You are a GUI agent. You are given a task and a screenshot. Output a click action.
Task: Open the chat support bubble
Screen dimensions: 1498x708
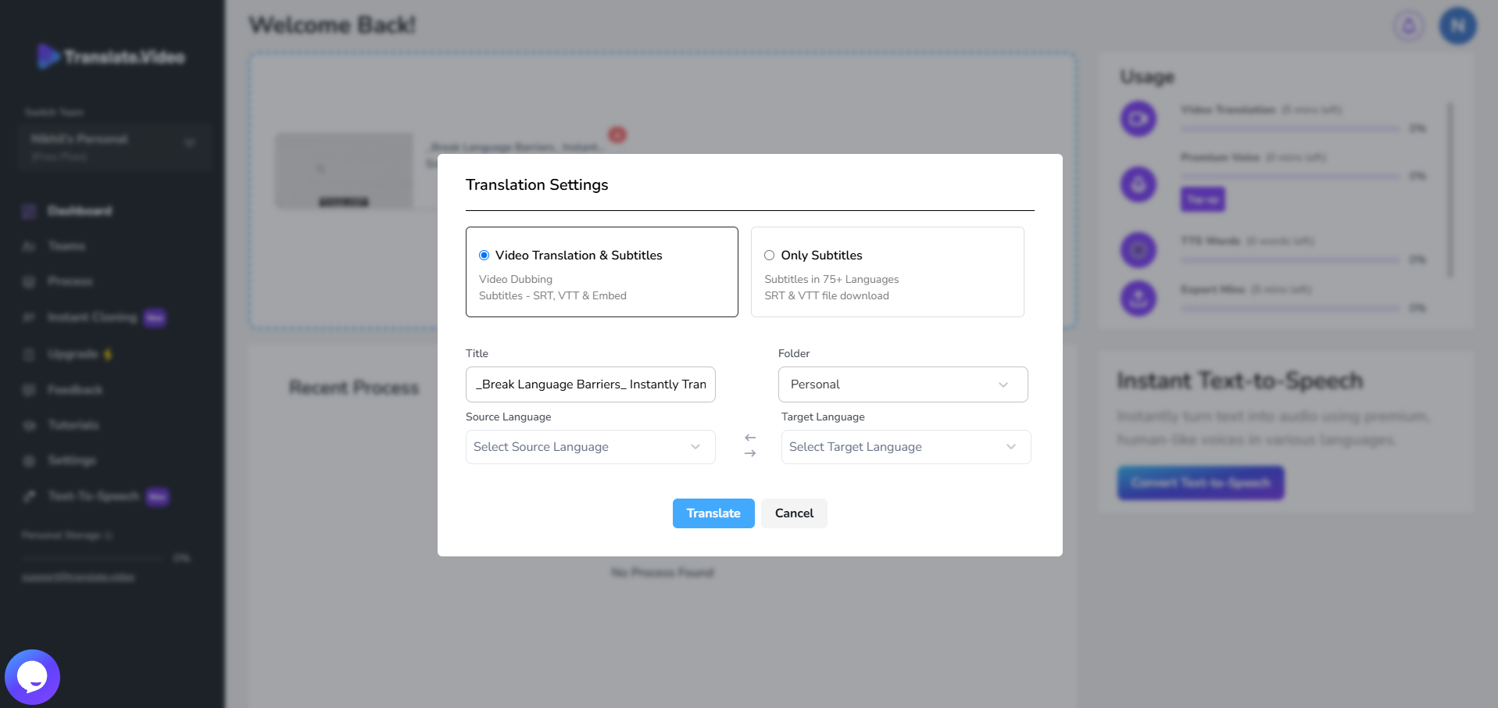(32, 677)
